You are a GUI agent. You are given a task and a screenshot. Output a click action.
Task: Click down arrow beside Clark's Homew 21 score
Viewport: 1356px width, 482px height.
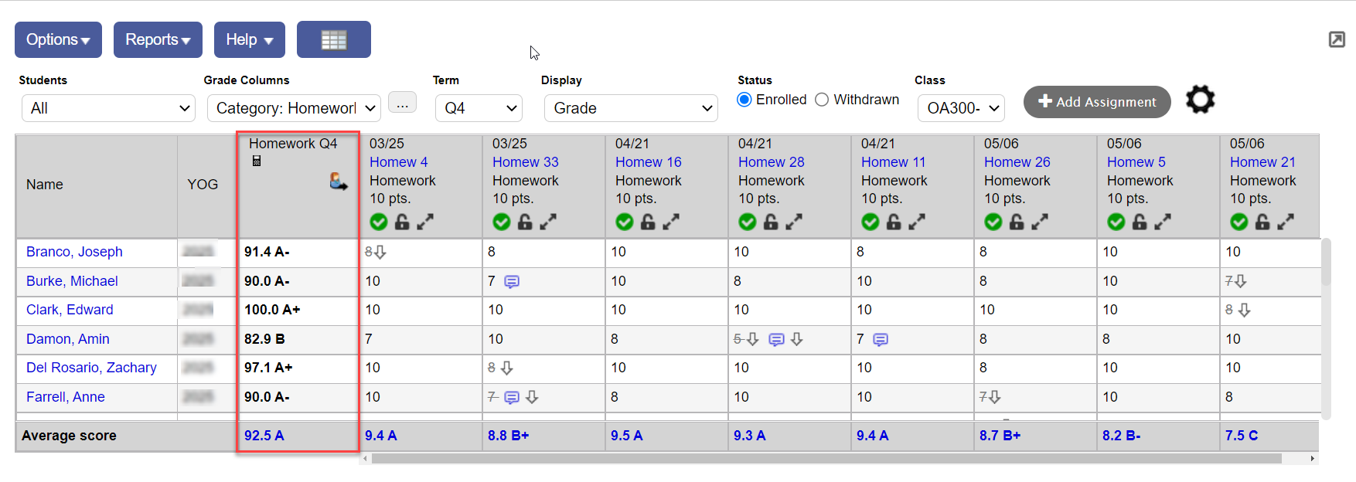click(1244, 310)
